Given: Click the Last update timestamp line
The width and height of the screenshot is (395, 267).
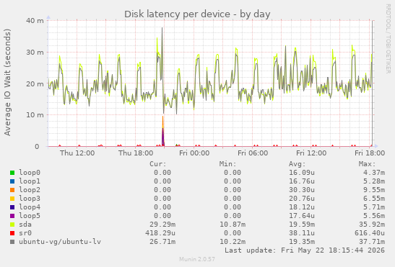Looking at the screenshot, I should (x=305, y=250).
